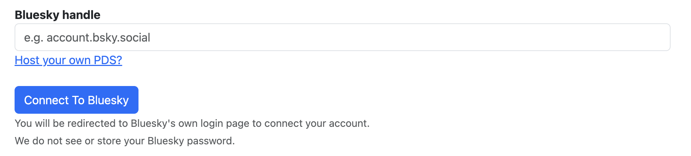Image resolution: width=691 pixels, height=156 pixels.
Task: Click the "We do not see or store" password note
Action: 125,141
